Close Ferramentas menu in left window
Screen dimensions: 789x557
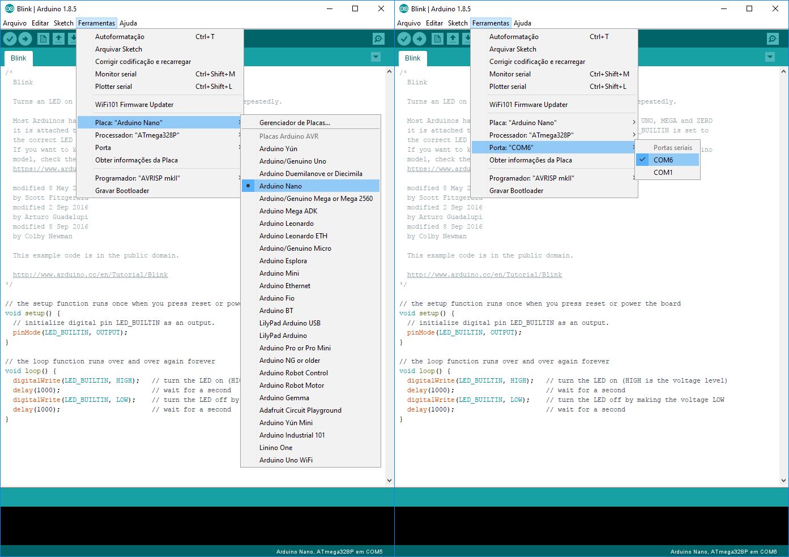96,23
